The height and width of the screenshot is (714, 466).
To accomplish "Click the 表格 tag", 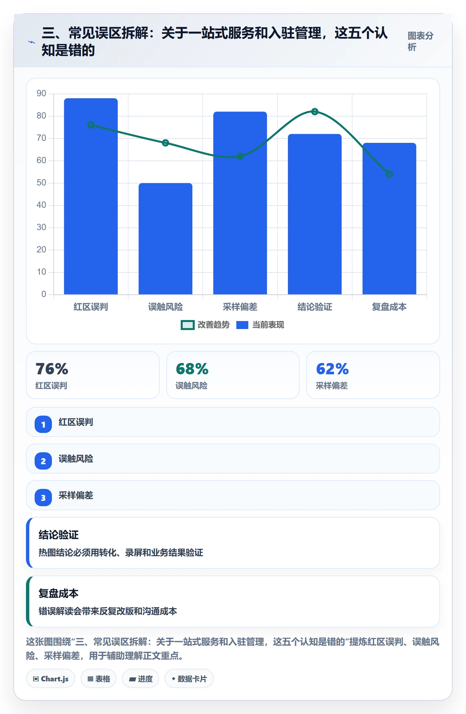I will pos(99,679).
